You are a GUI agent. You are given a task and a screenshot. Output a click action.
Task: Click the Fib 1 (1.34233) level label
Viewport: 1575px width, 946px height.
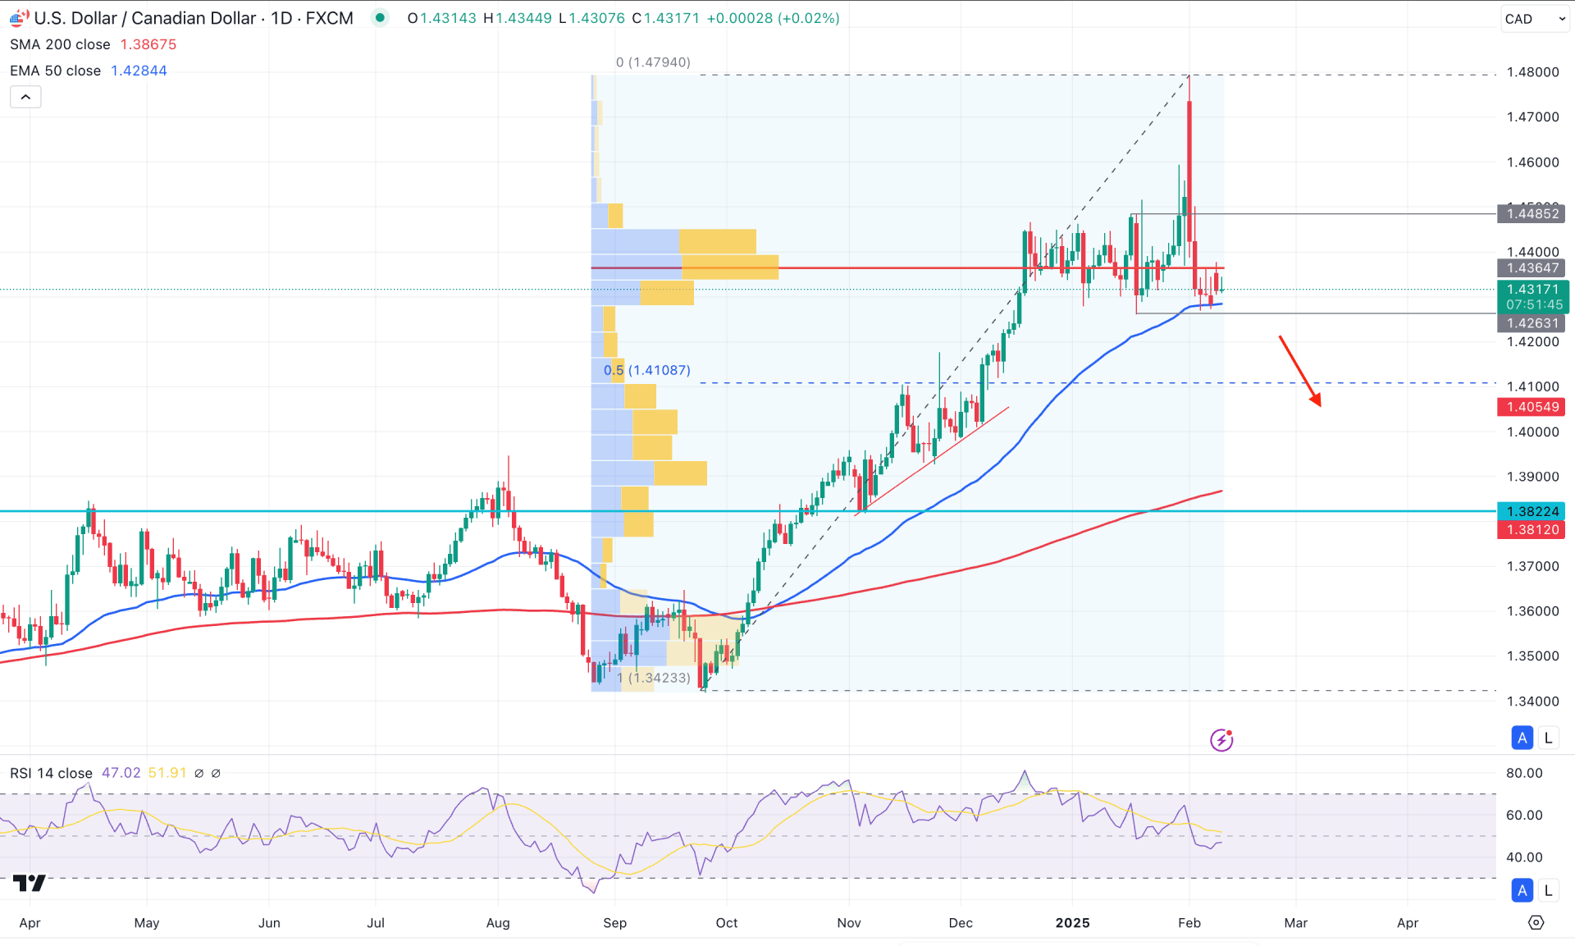pyautogui.click(x=653, y=678)
